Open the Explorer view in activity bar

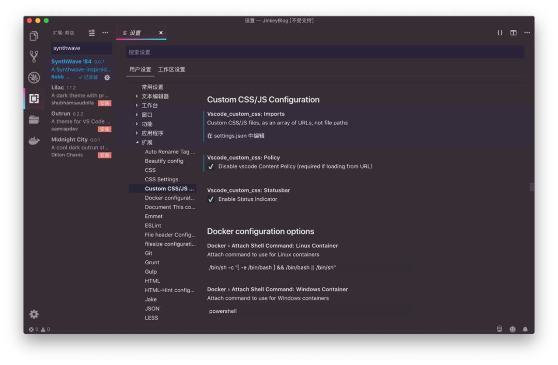coord(34,36)
